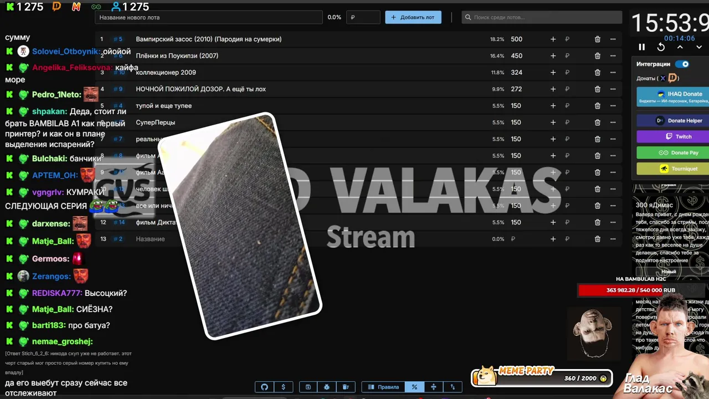Delete коллекционер 2009 lot via trash icon
Screen dimensions: 709x399
pyautogui.click(x=597, y=73)
